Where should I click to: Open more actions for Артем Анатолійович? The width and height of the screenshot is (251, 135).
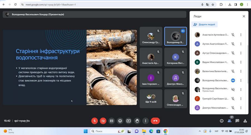coord(241,44)
